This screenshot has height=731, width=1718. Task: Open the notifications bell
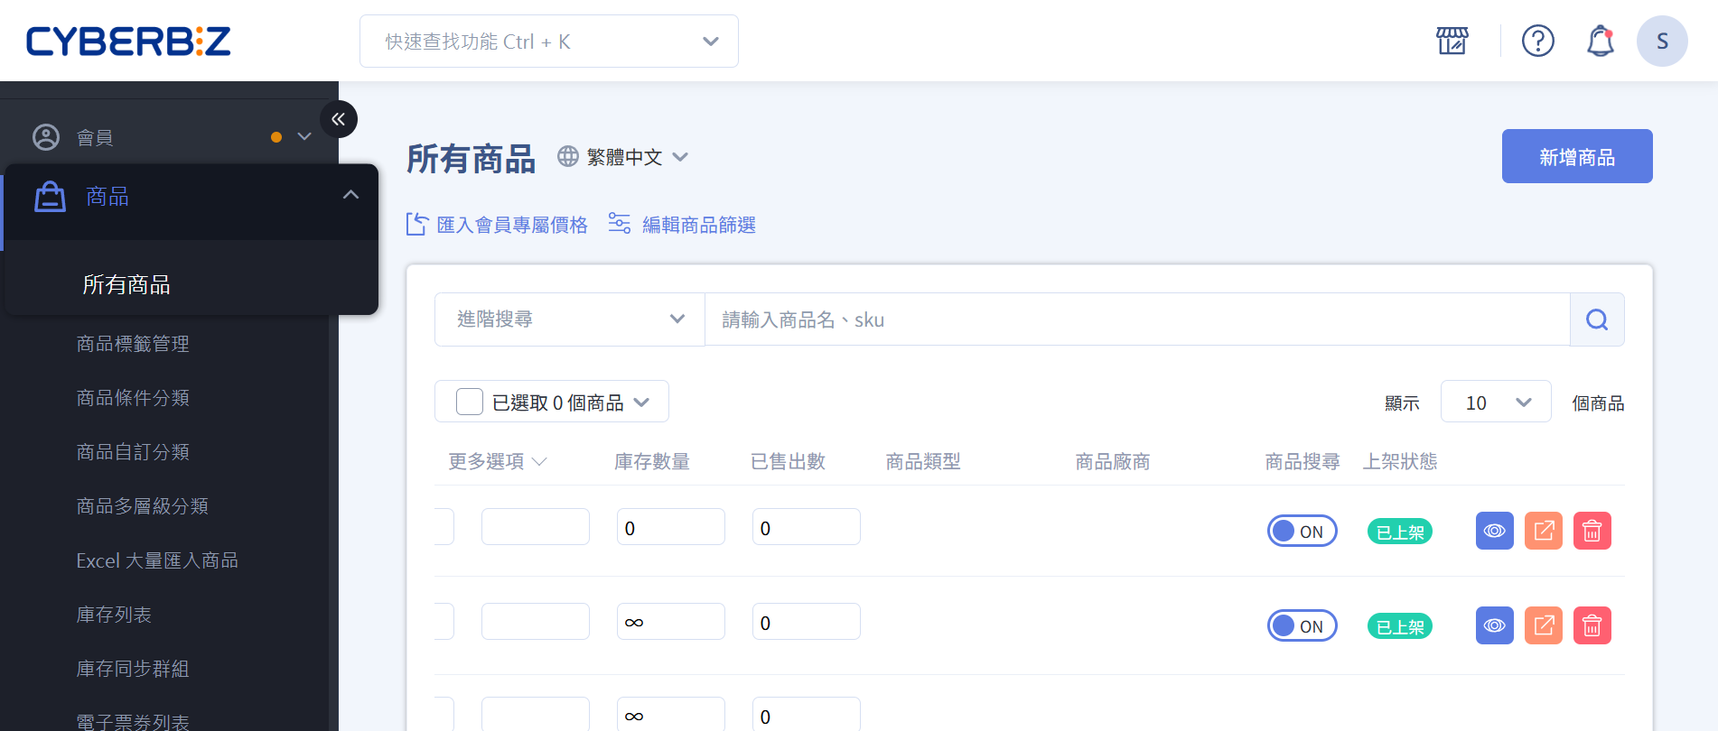[1600, 41]
